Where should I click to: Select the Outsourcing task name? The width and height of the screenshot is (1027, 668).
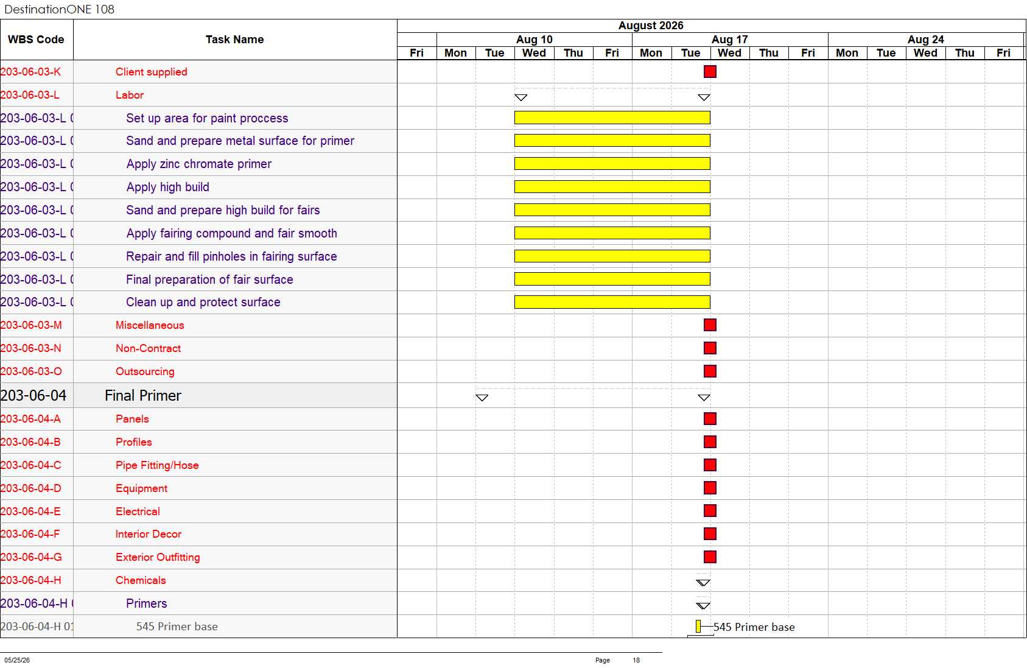click(145, 371)
